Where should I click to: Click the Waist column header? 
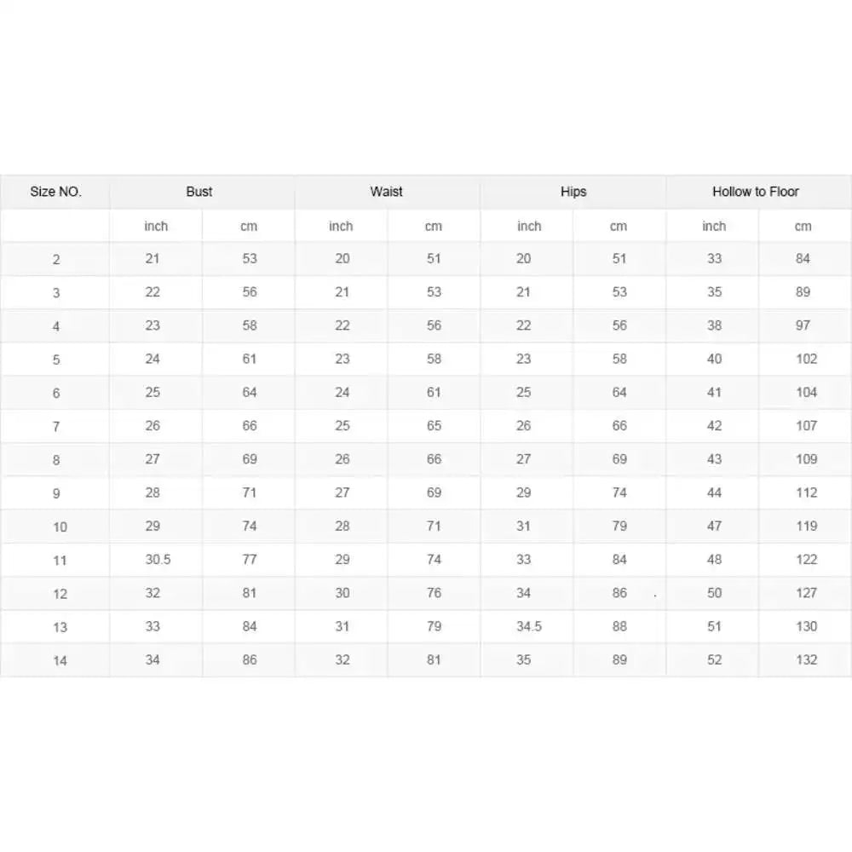387,192
